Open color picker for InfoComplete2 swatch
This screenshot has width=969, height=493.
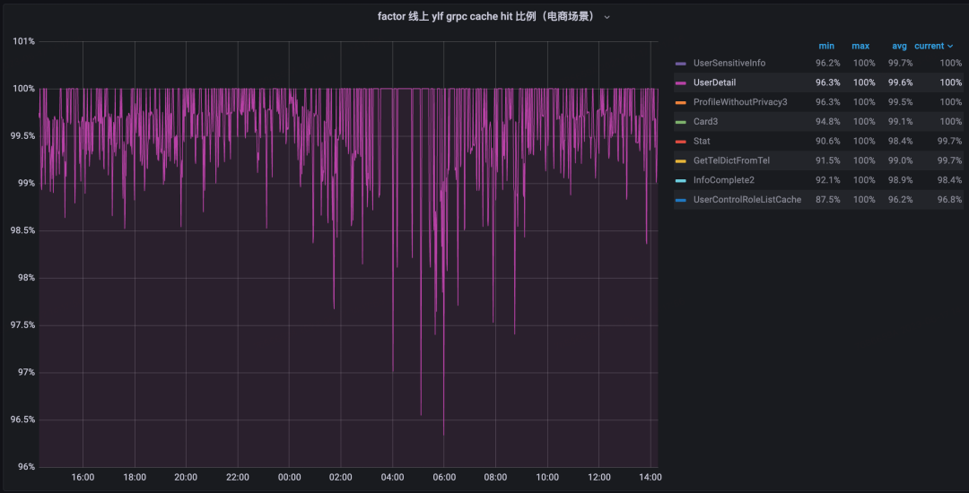pyautogui.click(x=680, y=181)
